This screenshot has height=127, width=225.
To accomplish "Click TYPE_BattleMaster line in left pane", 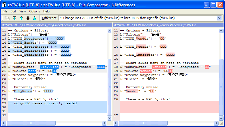I will [x=39, y=47].
